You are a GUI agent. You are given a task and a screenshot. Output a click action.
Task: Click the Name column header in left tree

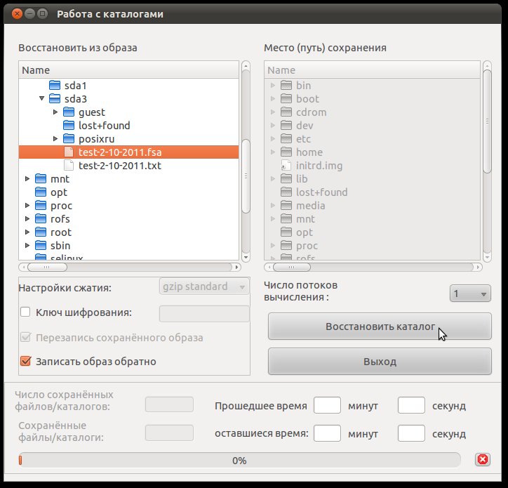(x=128, y=70)
